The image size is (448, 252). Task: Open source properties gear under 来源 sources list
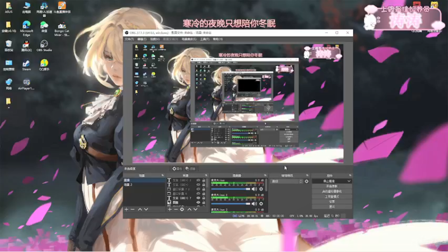coord(182,209)
